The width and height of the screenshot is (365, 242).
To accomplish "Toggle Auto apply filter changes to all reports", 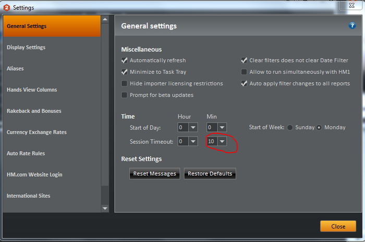I will 244,83.
